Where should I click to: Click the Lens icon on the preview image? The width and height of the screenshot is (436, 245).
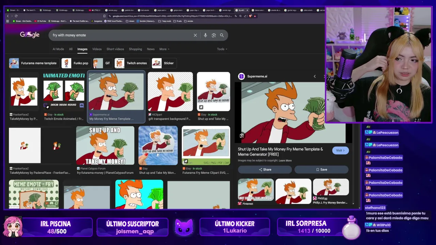[242, 136]
